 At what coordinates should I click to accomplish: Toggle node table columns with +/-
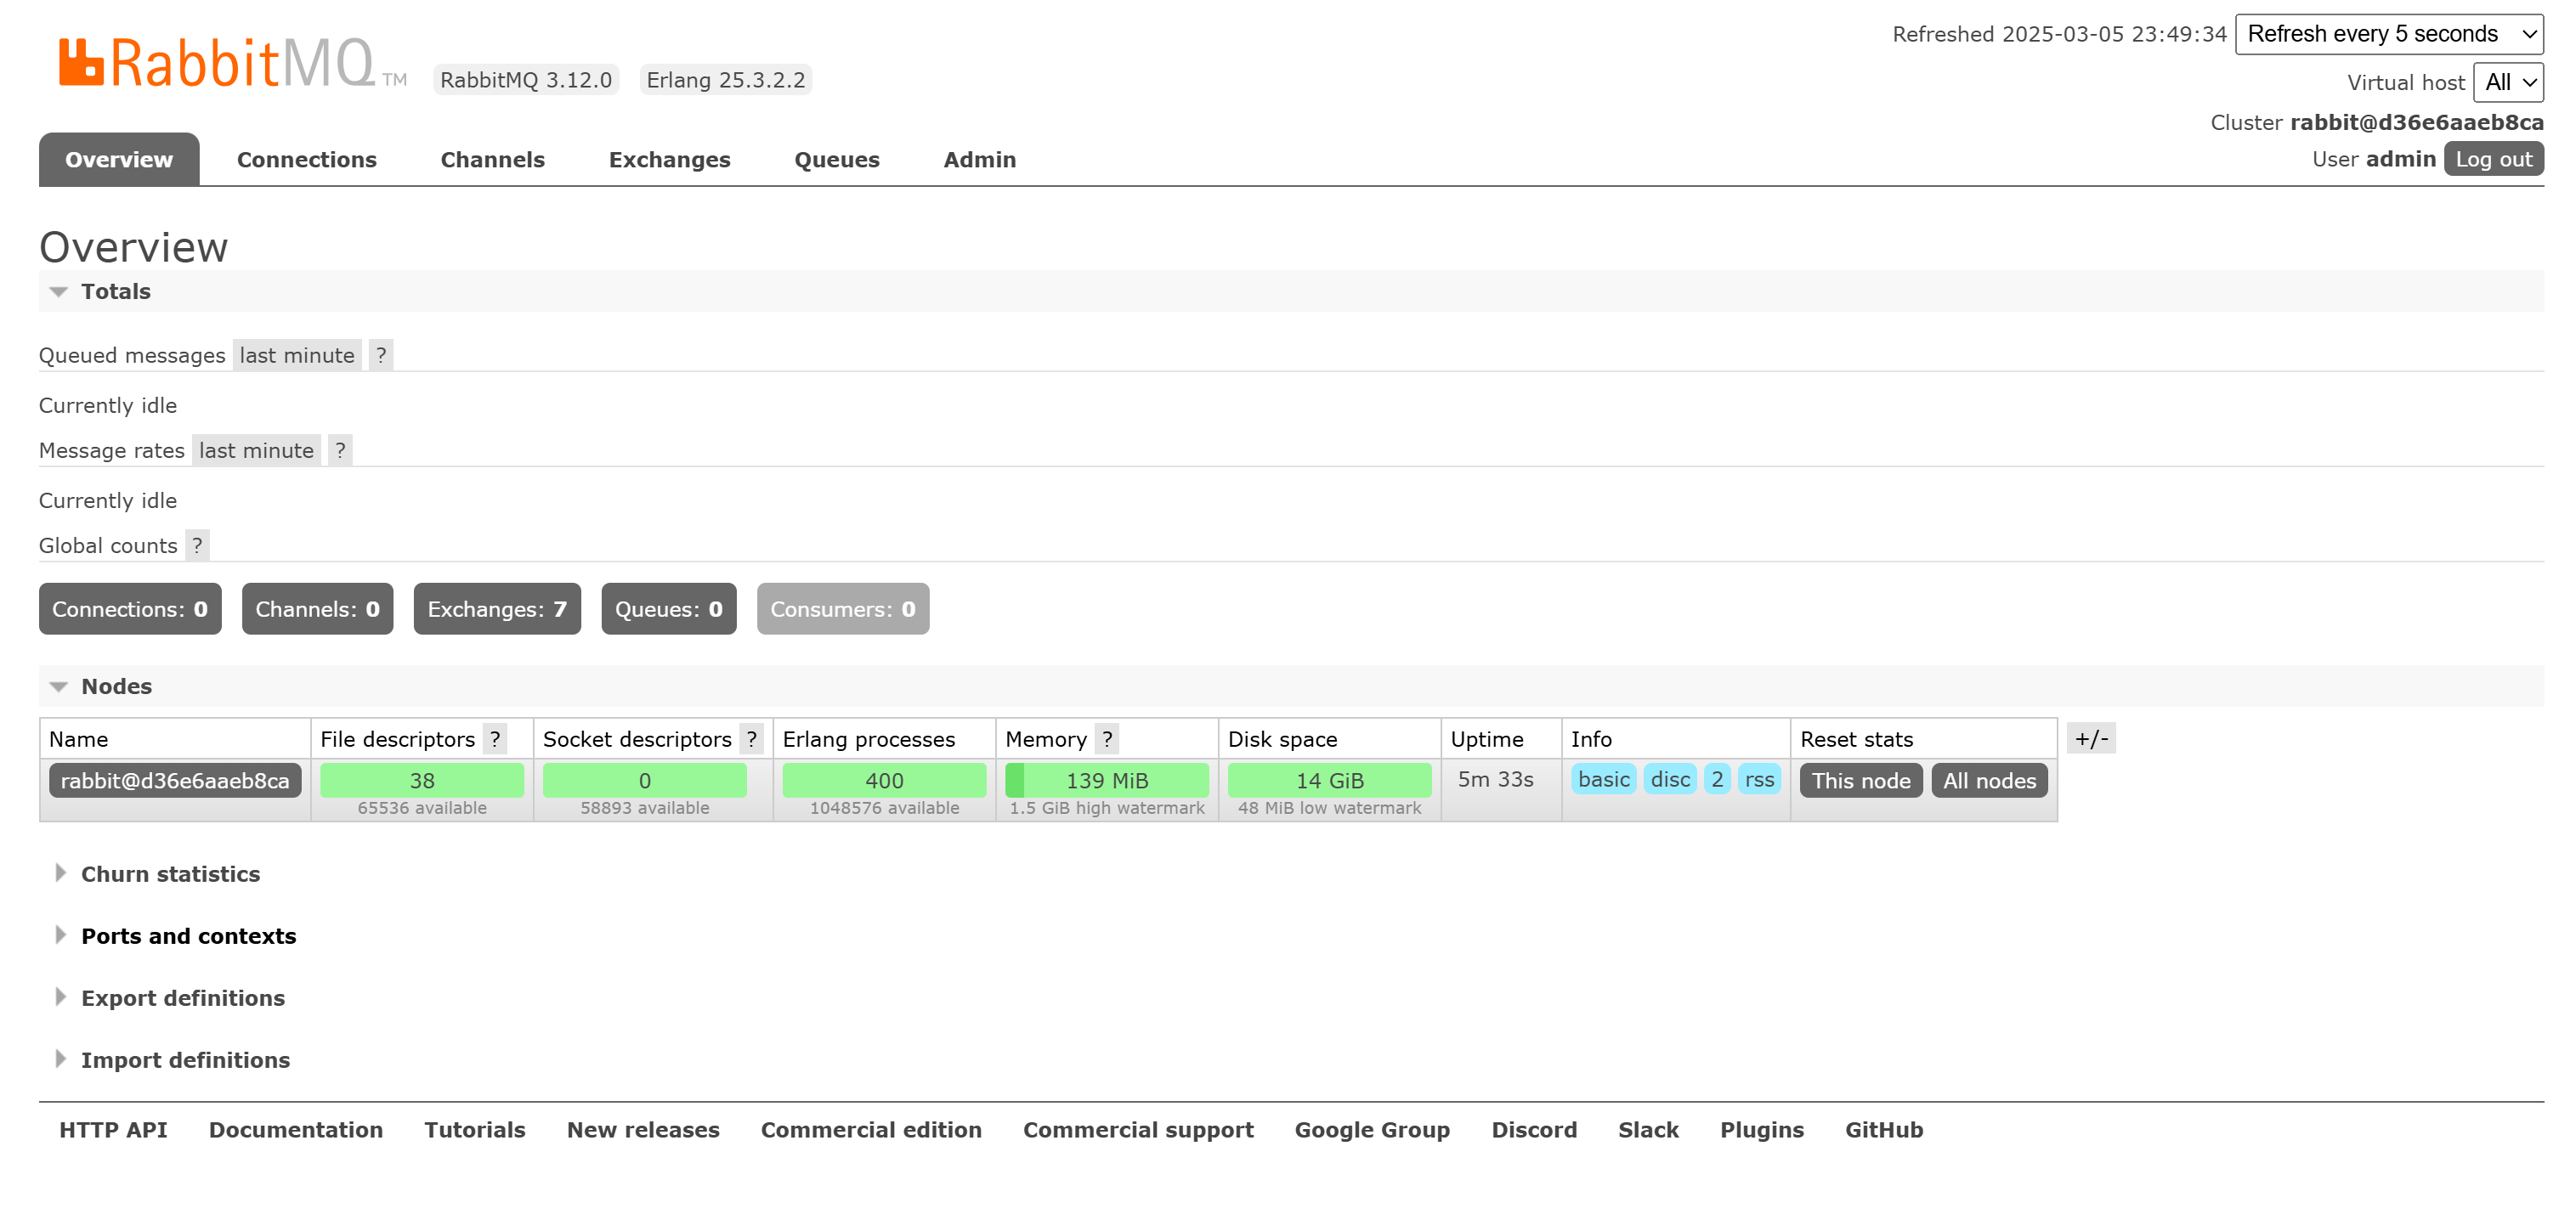pyautogui.click(x=2091, y=738)
